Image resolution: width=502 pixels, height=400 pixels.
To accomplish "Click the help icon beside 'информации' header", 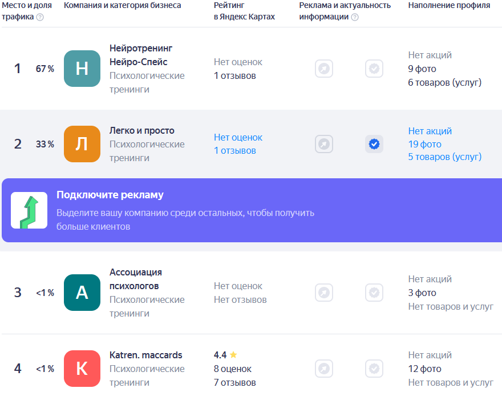I will [x=355, y=17].
